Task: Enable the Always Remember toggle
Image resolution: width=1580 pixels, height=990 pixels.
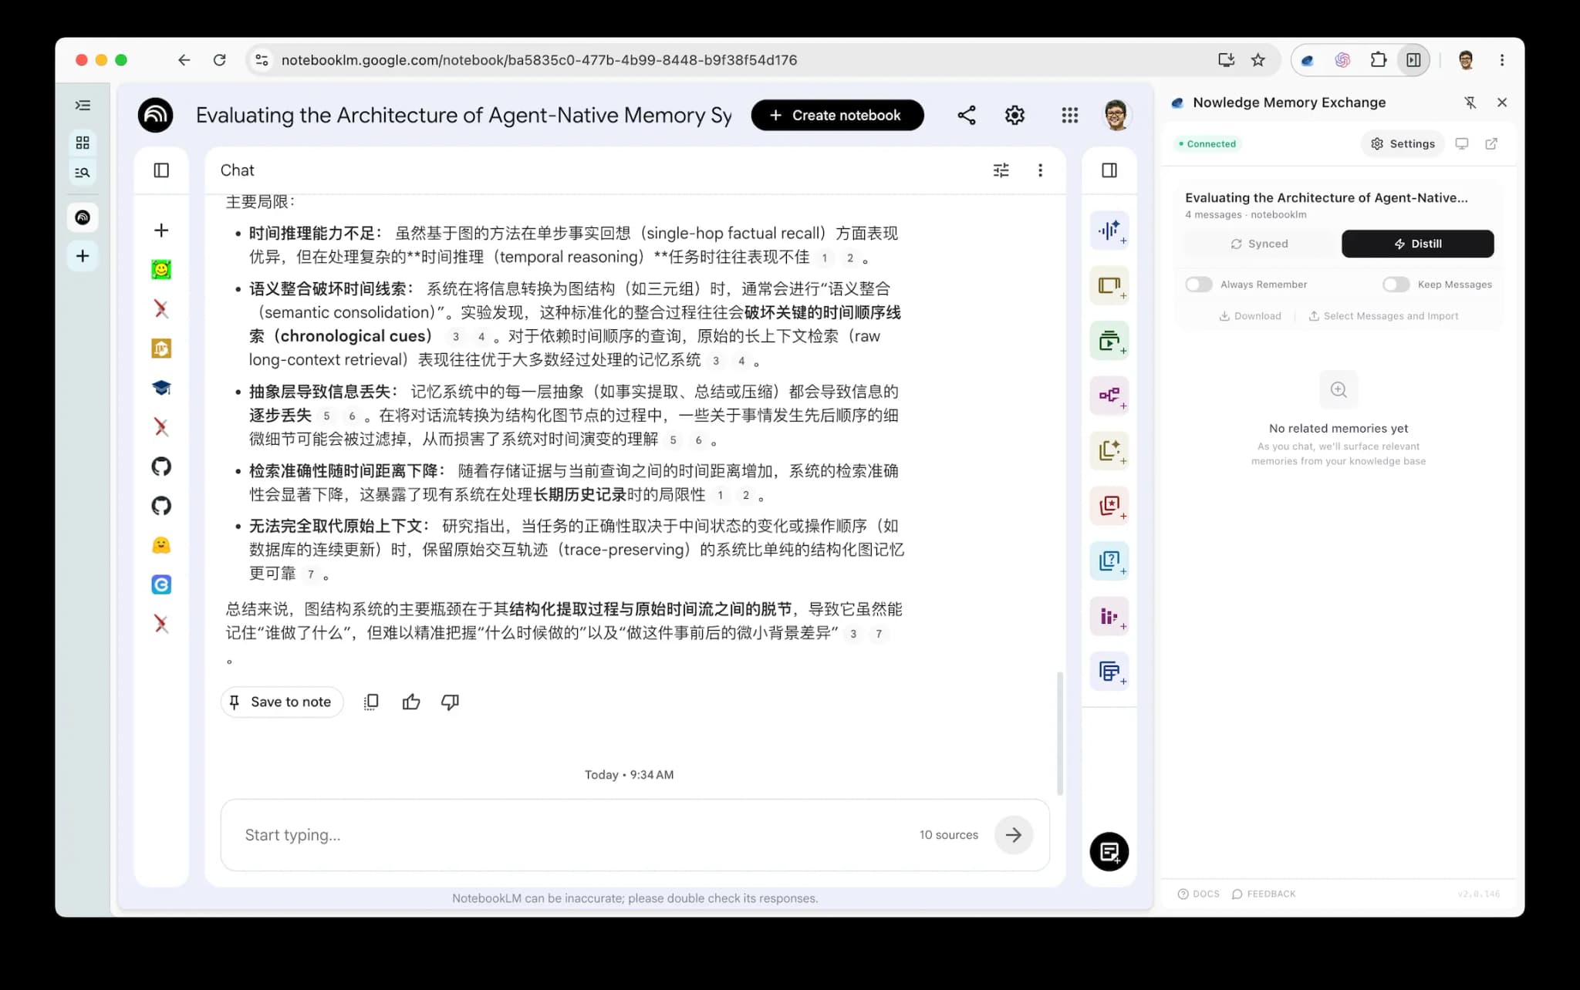Action: click(1198, 285)
